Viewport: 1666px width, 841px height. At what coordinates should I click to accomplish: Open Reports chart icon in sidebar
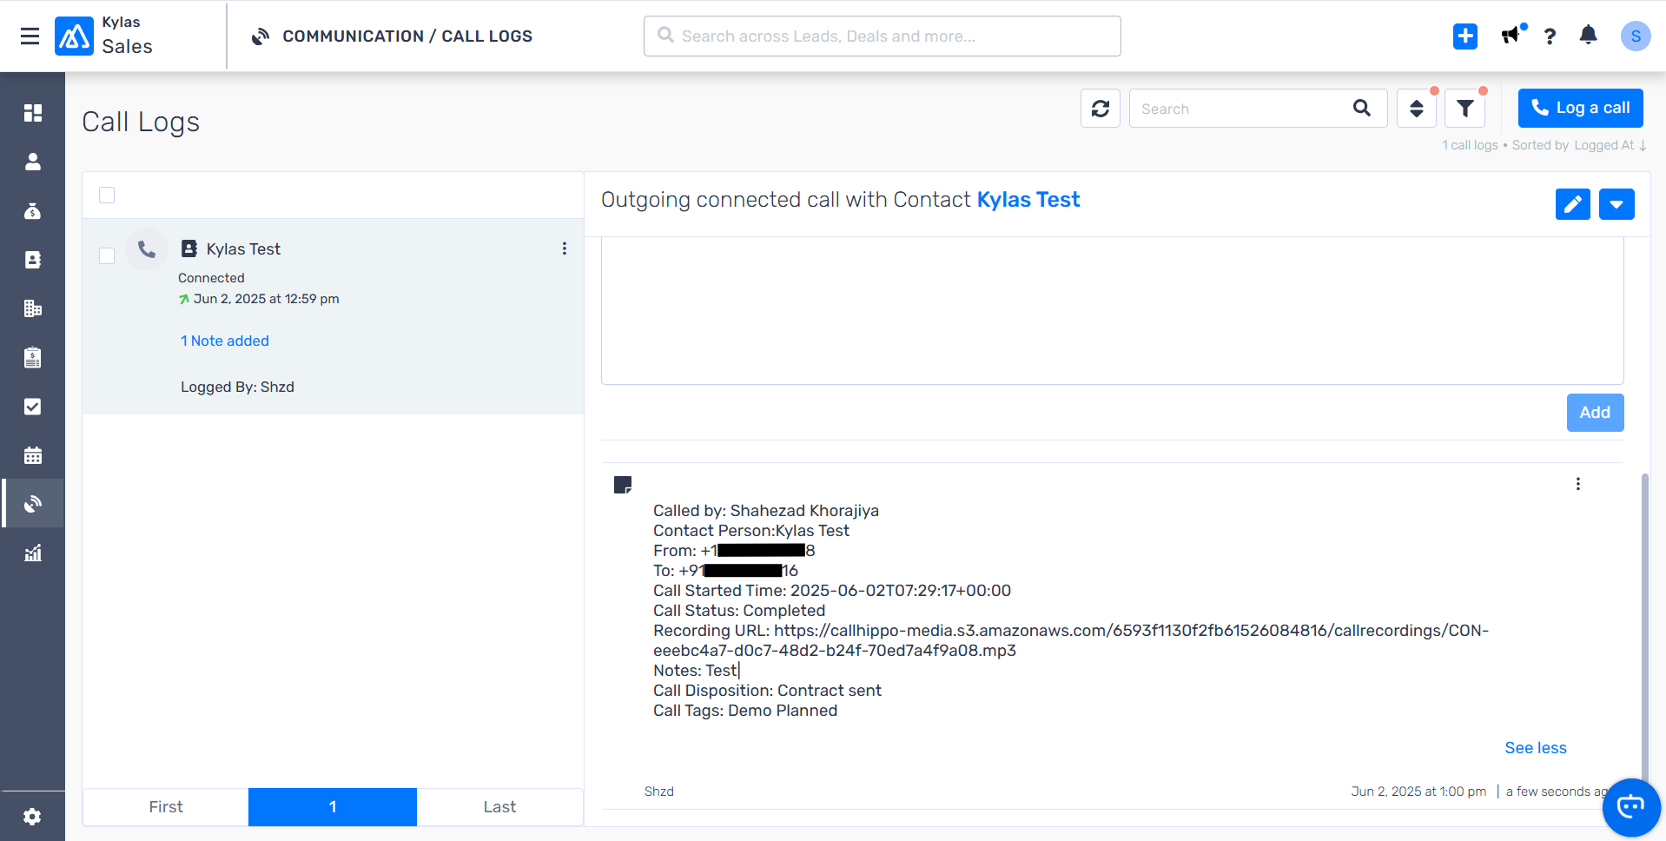(33, 553)
